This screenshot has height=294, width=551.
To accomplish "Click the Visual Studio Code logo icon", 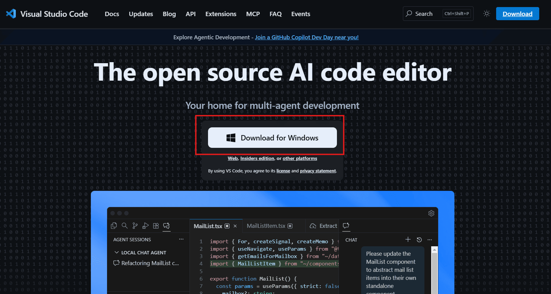I will (x=11, y=14).
